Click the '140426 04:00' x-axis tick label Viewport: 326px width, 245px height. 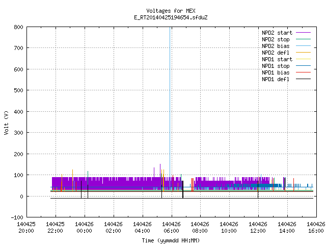[x=142, y=228]
